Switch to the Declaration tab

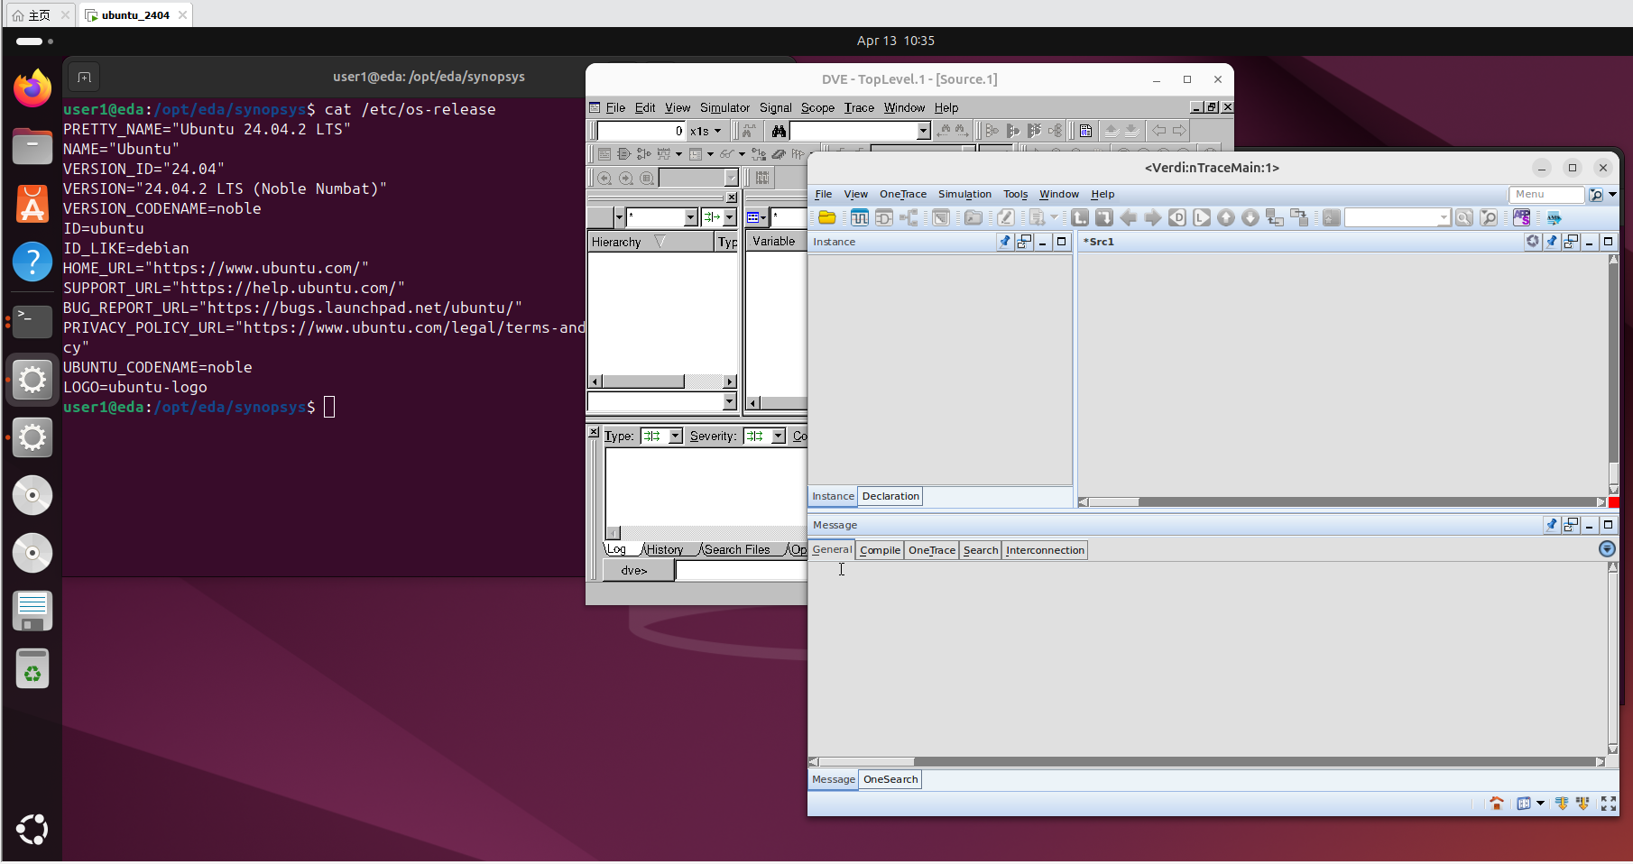click(x=890, y=496)
